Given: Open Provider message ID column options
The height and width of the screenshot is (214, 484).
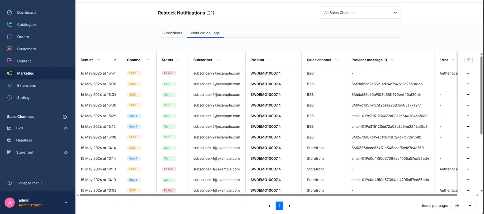Looking at the screenshot, I should click(392, 60).
